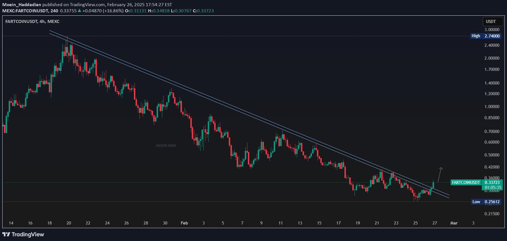The width and height of the screenshot is (507, 241).
Task: Click date axis label 28
Action: pyautogui.click(x=146, y=223)
